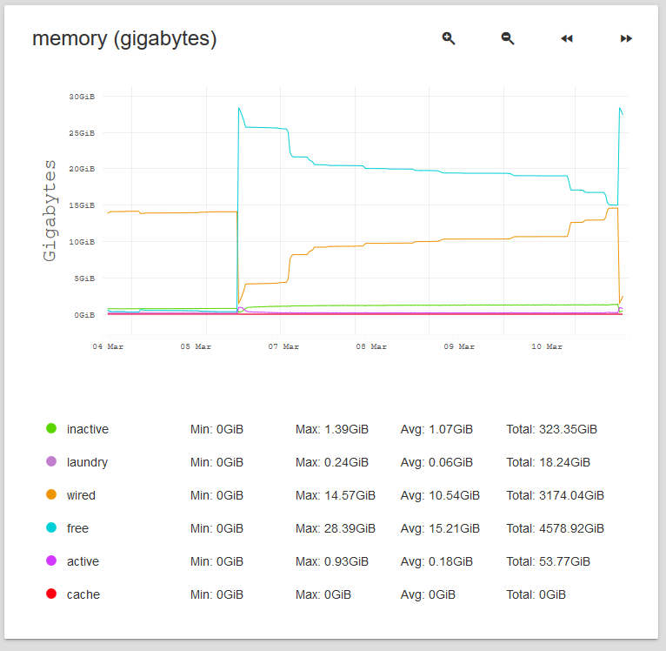Toggle the red cache series dot
Image resolution: width=666 pixels, height=651 pixels.
[51, 594]
